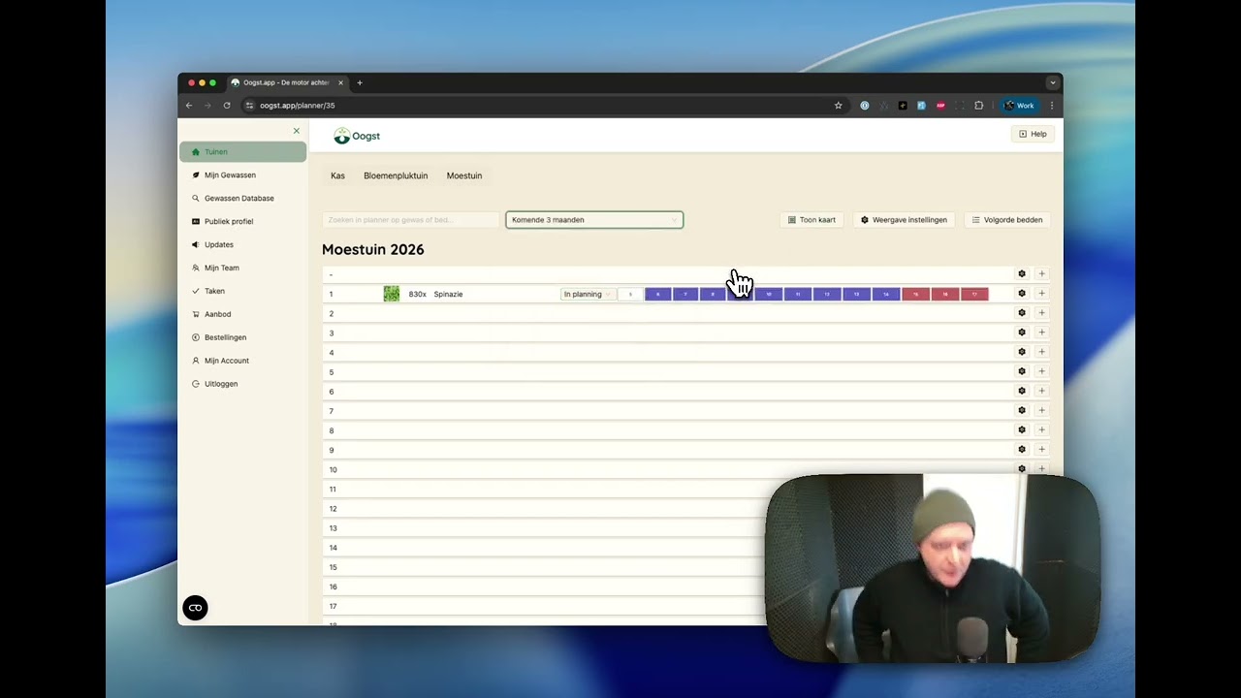Open Weergave instellingen
Screen dimensions: 1241x698
(x=904, y=220)
